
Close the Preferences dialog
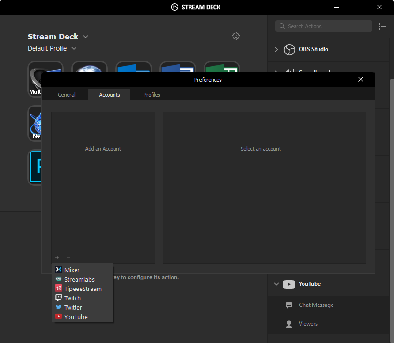[361, 79]
